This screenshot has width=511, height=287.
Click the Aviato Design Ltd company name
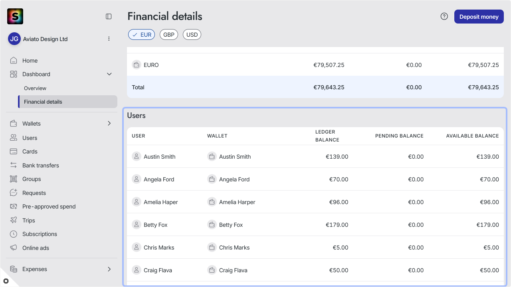[46, 39]
